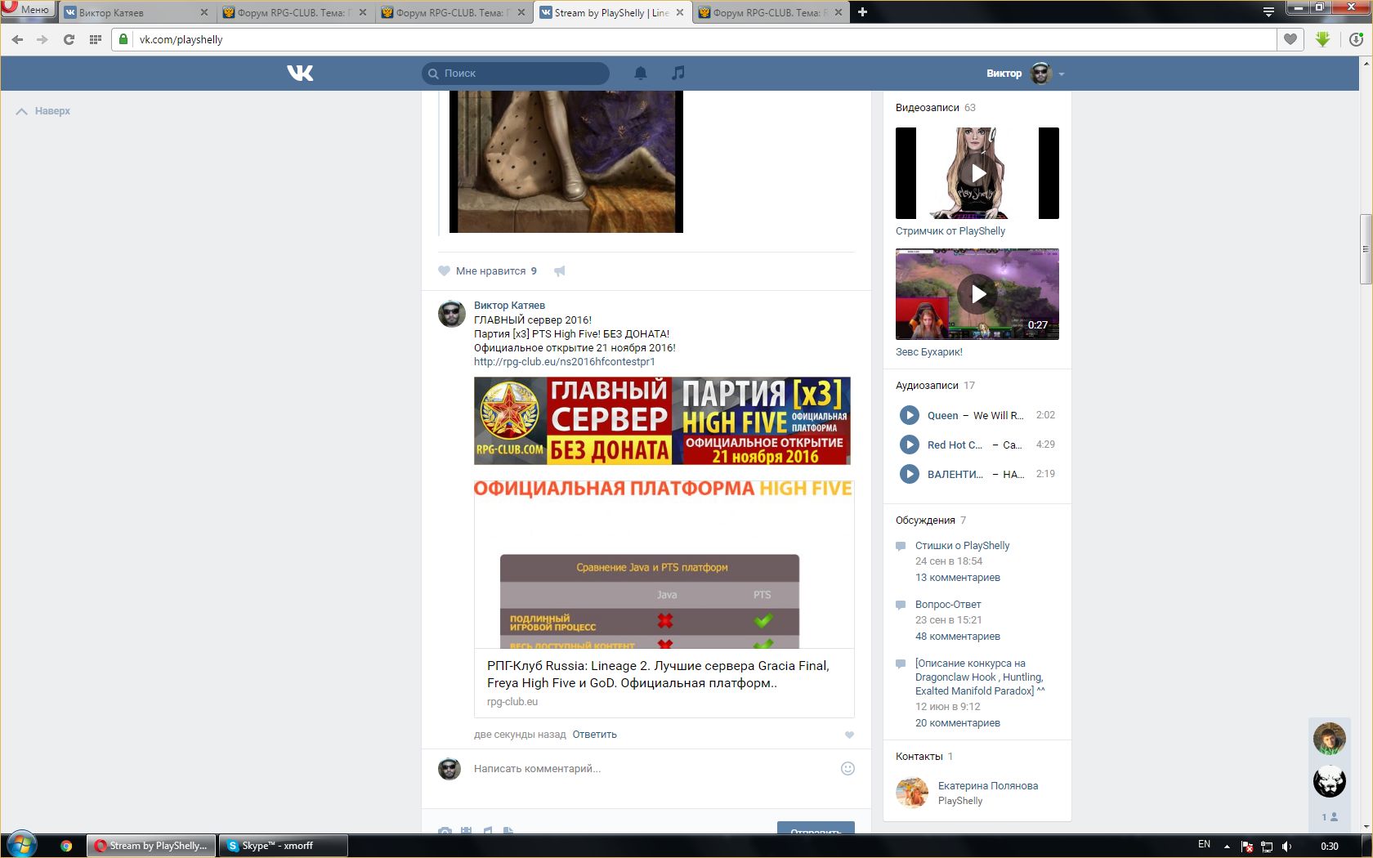Play the Queen – We Will R... track

[x=909, y=415]
